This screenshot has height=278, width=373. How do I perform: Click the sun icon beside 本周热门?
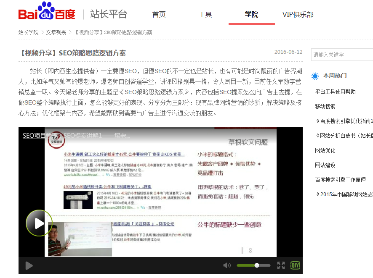pyautogui.click(x=315, y=76)
